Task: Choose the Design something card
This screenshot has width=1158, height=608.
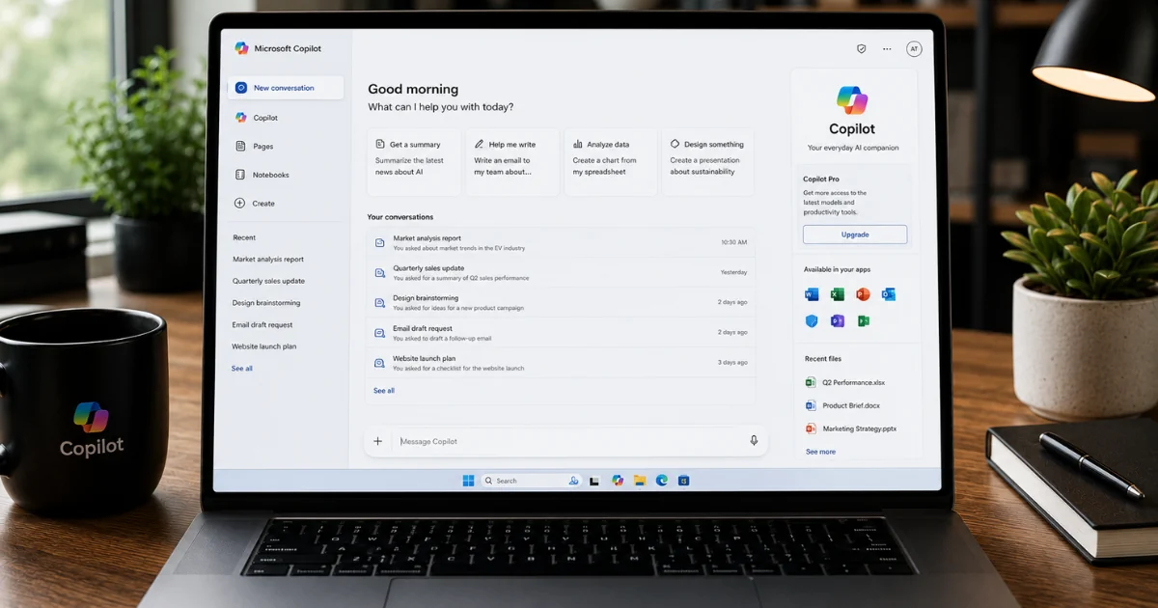Action: click(x=708, y=162)
